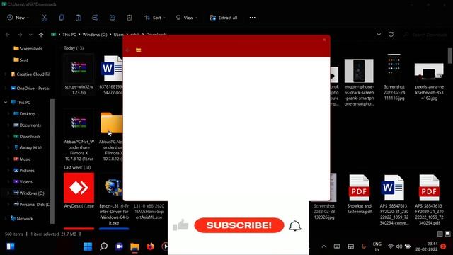
Task: Select Showkat and Tasleema.pdf file
Action: pyautogui.click(x=359, y=193)
